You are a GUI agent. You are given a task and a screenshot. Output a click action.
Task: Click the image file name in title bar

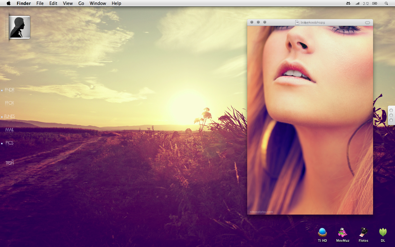[313, 23]
